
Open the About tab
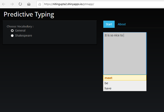[x=122, y=24]
